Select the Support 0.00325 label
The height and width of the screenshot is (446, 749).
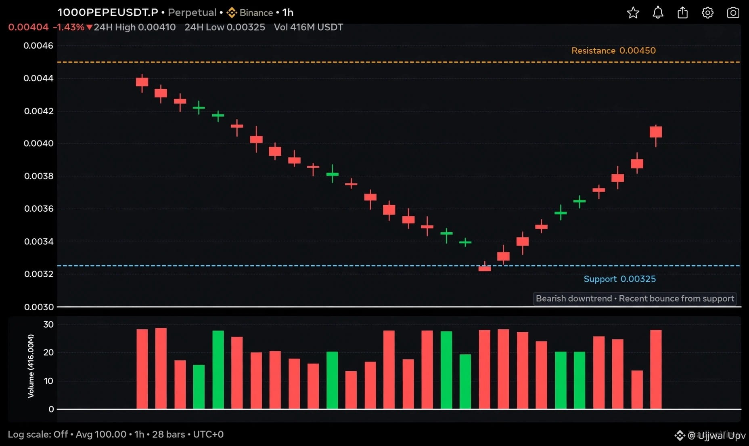[x=619, y=279]
